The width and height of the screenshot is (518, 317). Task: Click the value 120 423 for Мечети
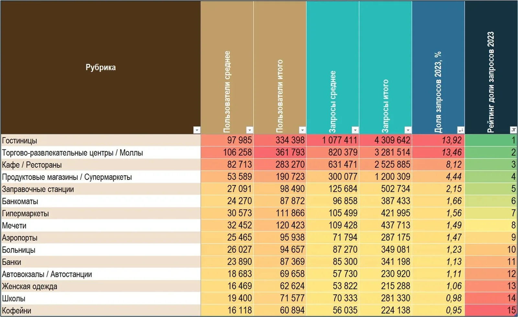pyautogui.click(x=280, y=225)
